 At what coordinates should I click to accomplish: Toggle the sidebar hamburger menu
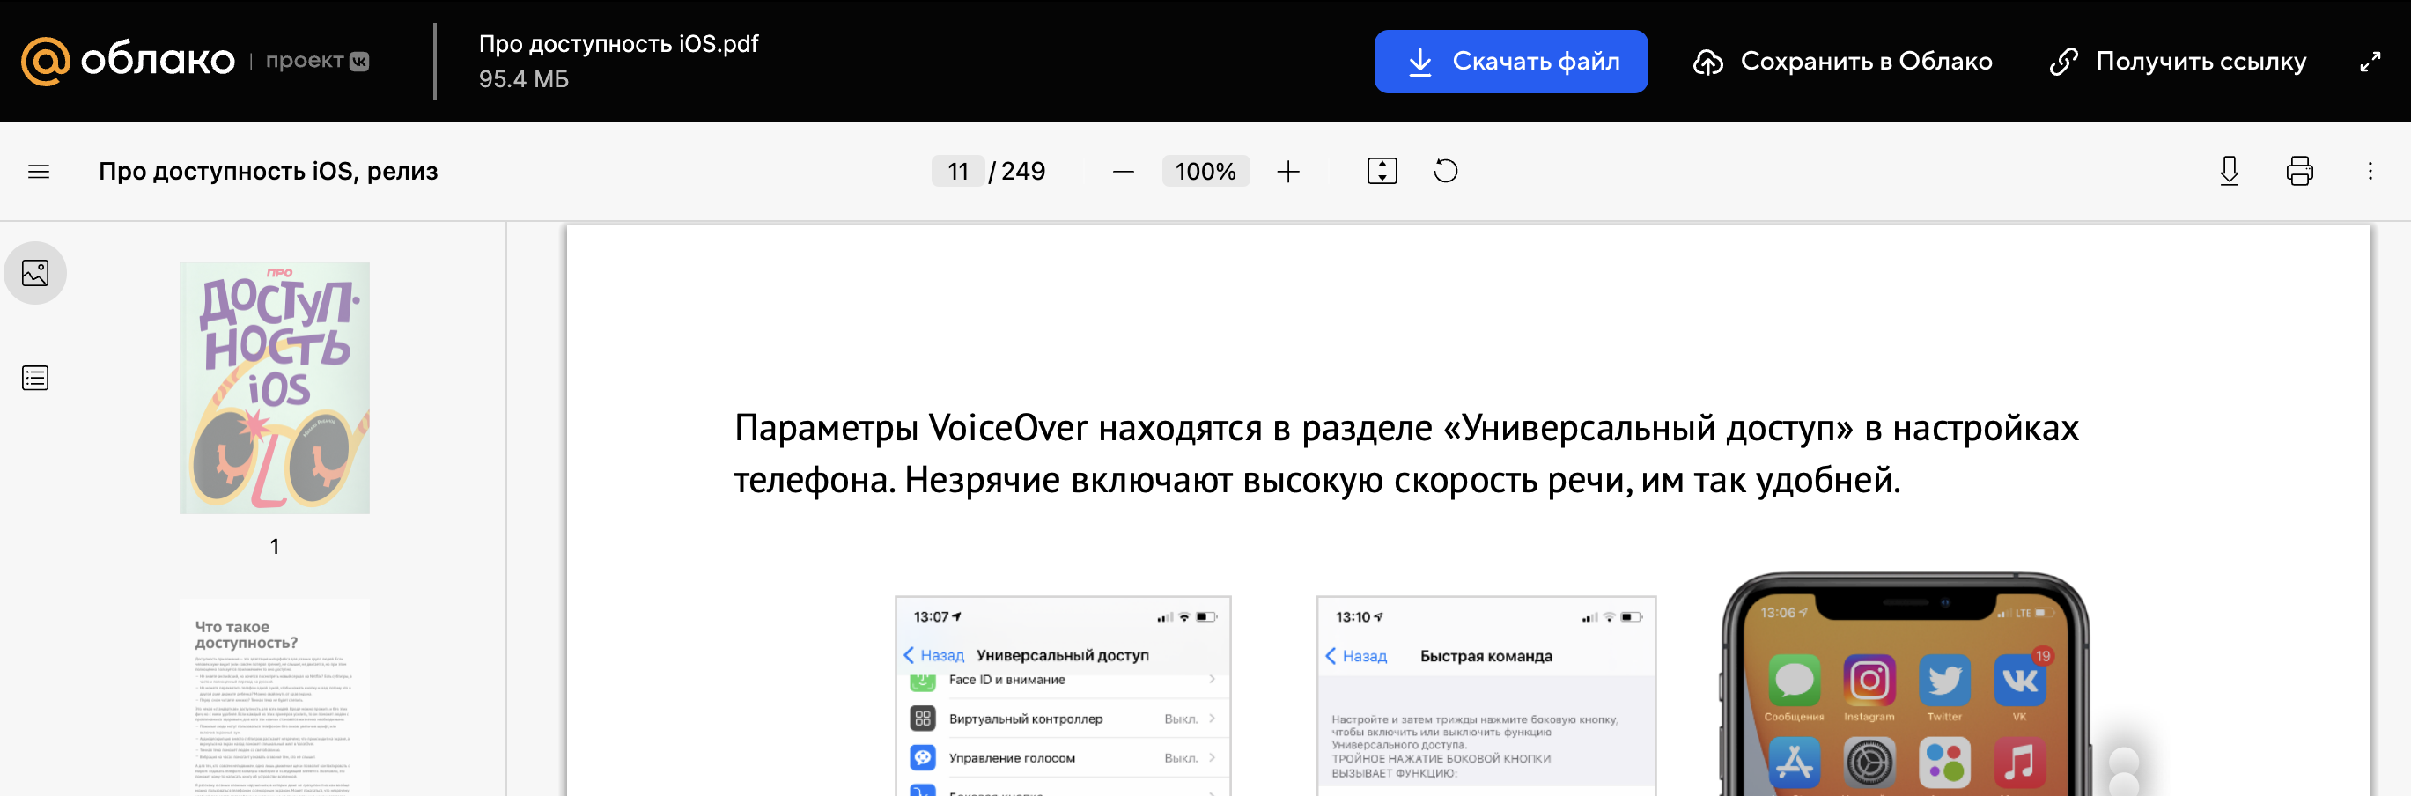pyautogui.click(x=39, y=171)
